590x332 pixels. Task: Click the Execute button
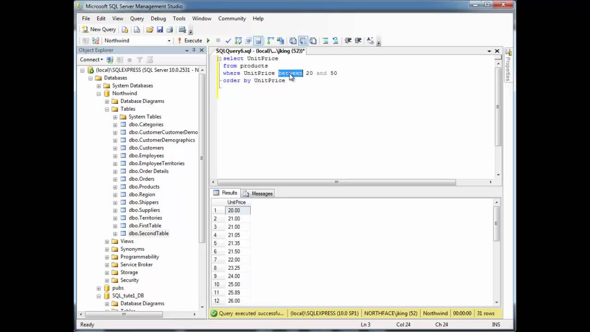pos(189,41)
